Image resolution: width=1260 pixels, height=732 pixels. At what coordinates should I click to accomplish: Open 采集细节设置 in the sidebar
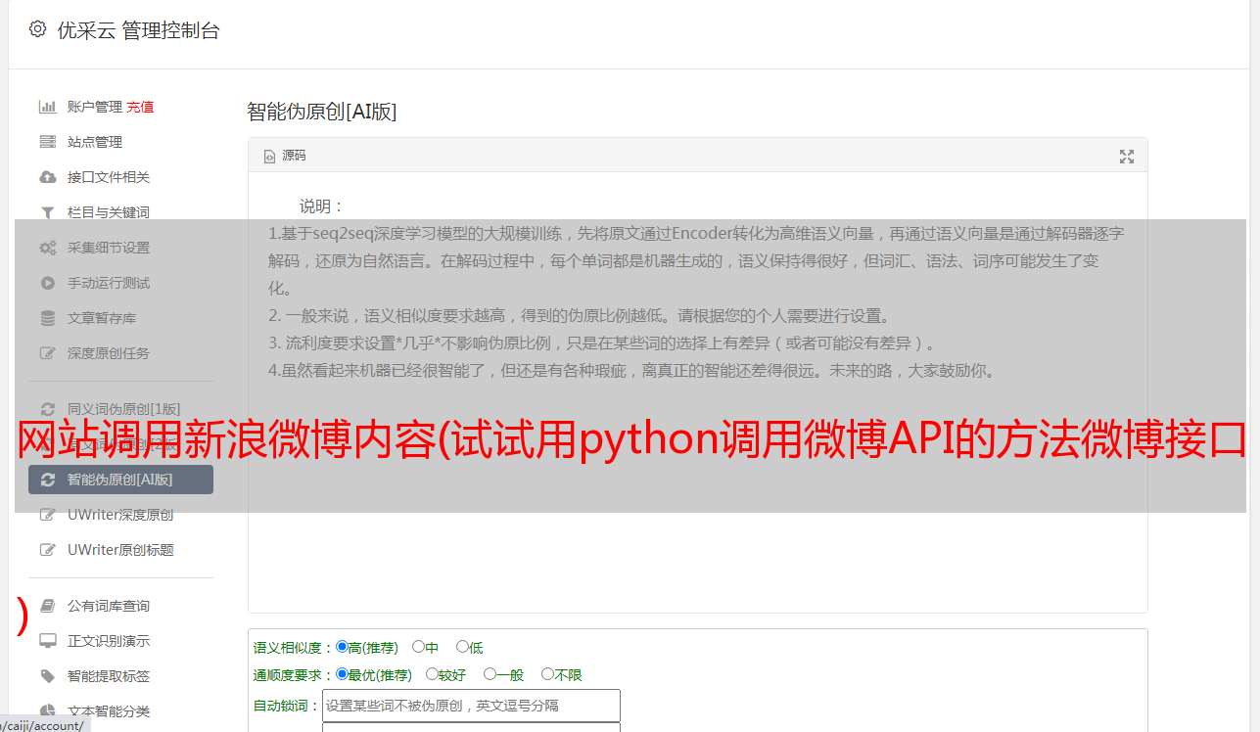click(109, 248)
